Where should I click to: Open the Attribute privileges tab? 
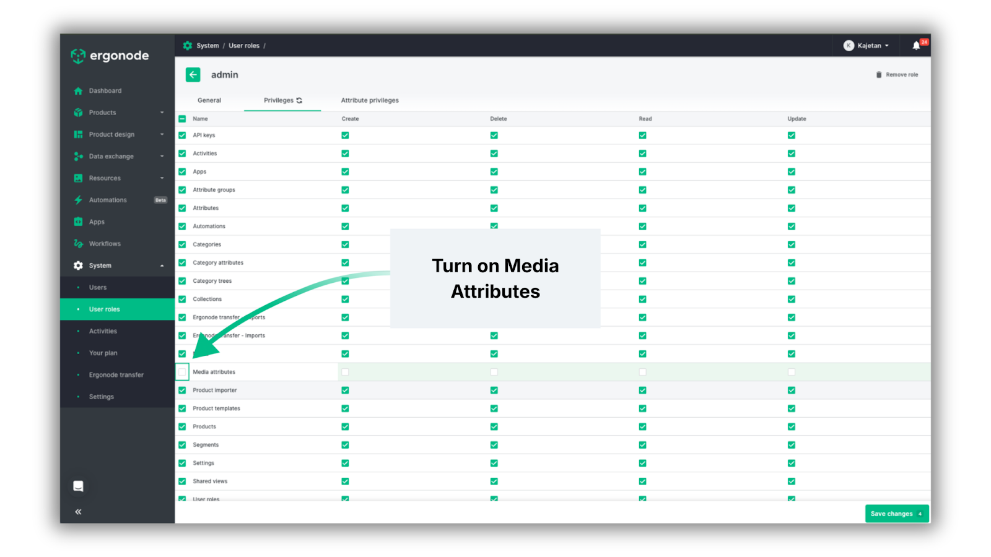point(370,100)
